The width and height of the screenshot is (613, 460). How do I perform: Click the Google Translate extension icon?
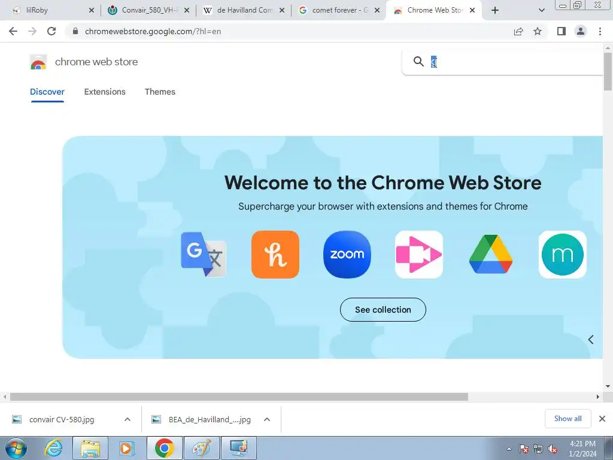pyautogui.click(x=204, y=254)
